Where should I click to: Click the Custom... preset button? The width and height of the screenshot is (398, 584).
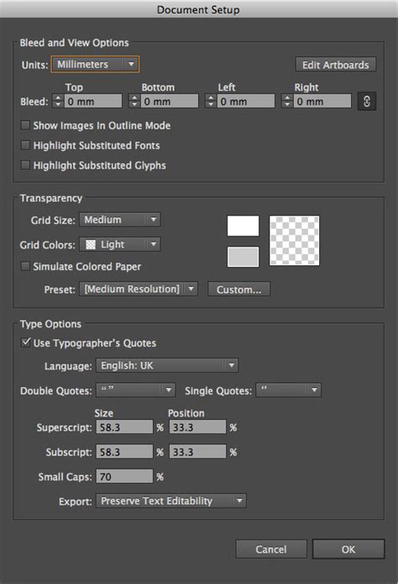click(x=239, y=289)
